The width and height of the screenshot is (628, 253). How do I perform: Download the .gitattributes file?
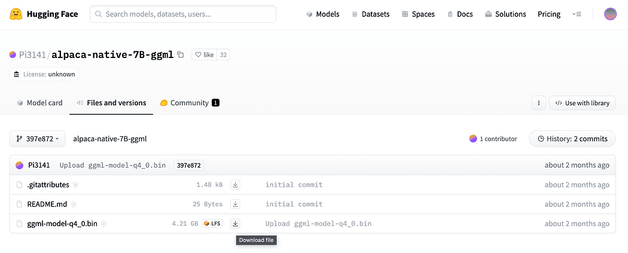[236, 185]
